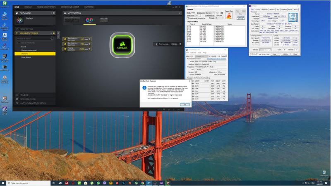Image resolution: width=331 pixels, height=186 pixels.
Task: Open the Default profile icon
Action: click(x=19, y=19)
